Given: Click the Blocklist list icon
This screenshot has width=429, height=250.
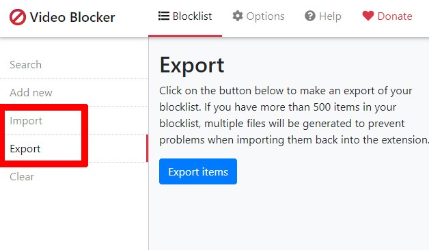Looking at the screenshot, I should tap(164, 16).
